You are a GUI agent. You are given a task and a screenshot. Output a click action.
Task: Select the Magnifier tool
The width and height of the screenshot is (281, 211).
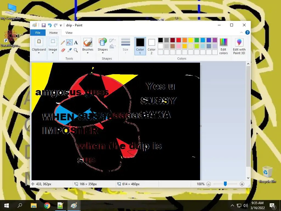(76, 50)
